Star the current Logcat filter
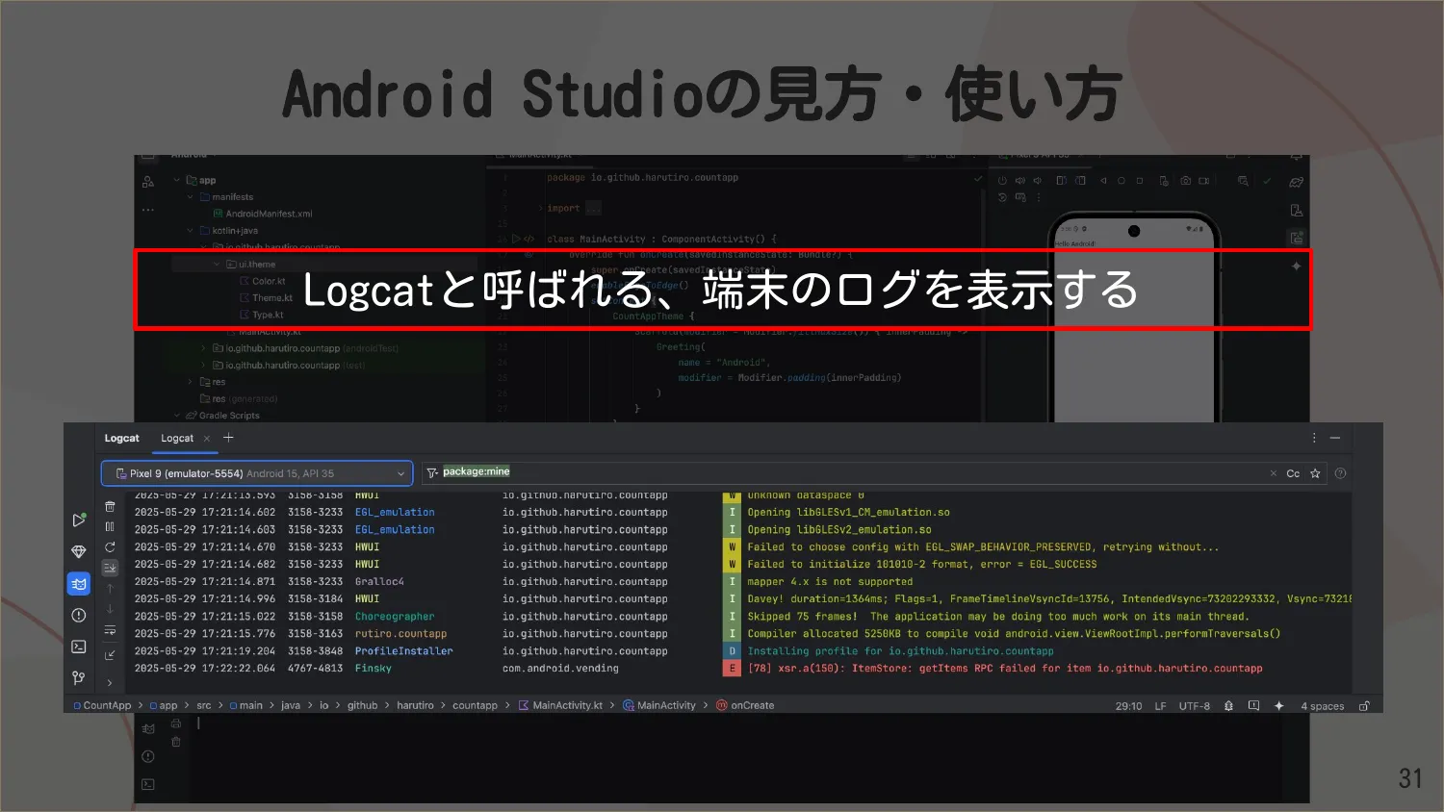The width and height of the screenshot is (1444, 812). [1315, 472]
